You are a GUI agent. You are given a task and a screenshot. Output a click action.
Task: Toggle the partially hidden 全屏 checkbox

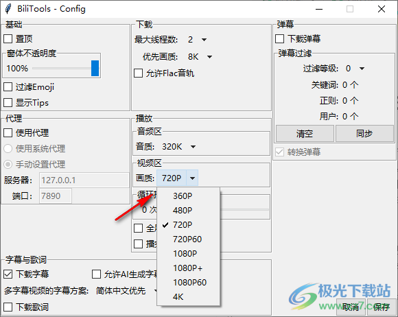click(x=138, y=228)
